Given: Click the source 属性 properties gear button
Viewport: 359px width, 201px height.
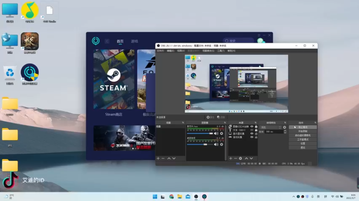Looking at the screenshot, I should pyautogui.click(x=210, y=117).
